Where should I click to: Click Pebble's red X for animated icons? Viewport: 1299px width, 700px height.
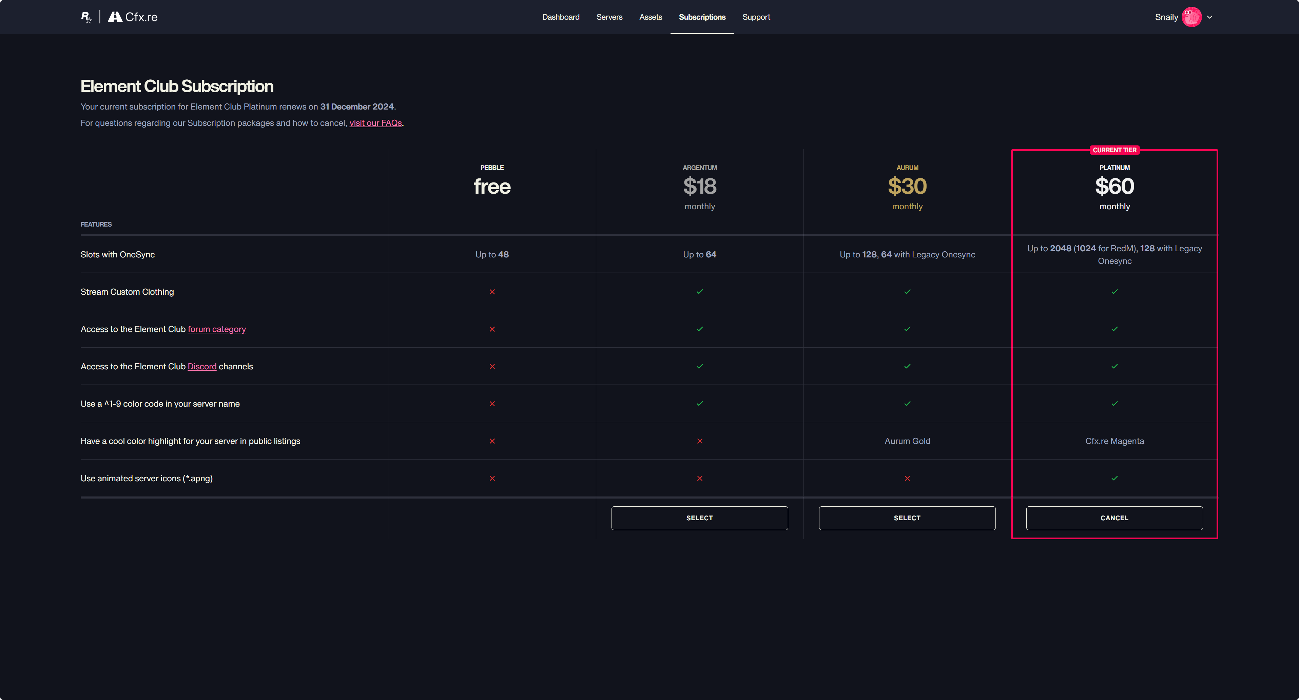(x=492, y=479)
